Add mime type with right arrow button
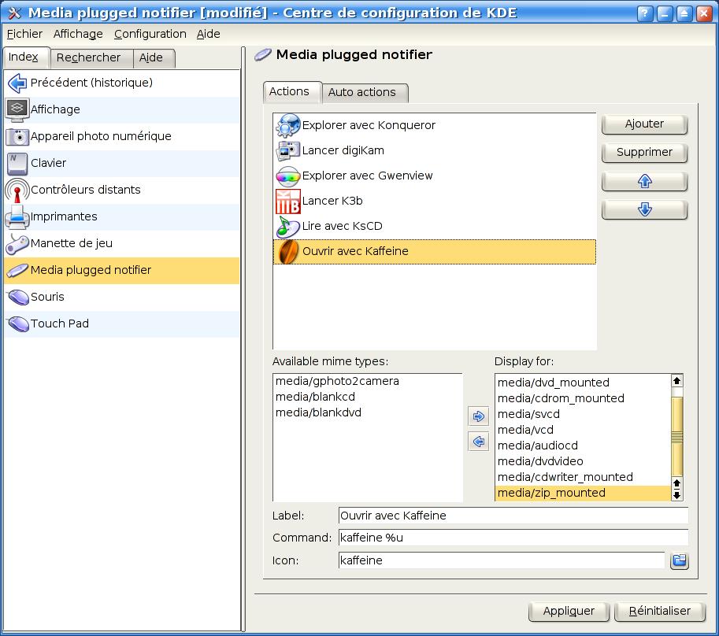 (478, 416)
